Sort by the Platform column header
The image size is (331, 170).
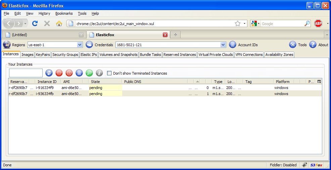tap(284, 82)
